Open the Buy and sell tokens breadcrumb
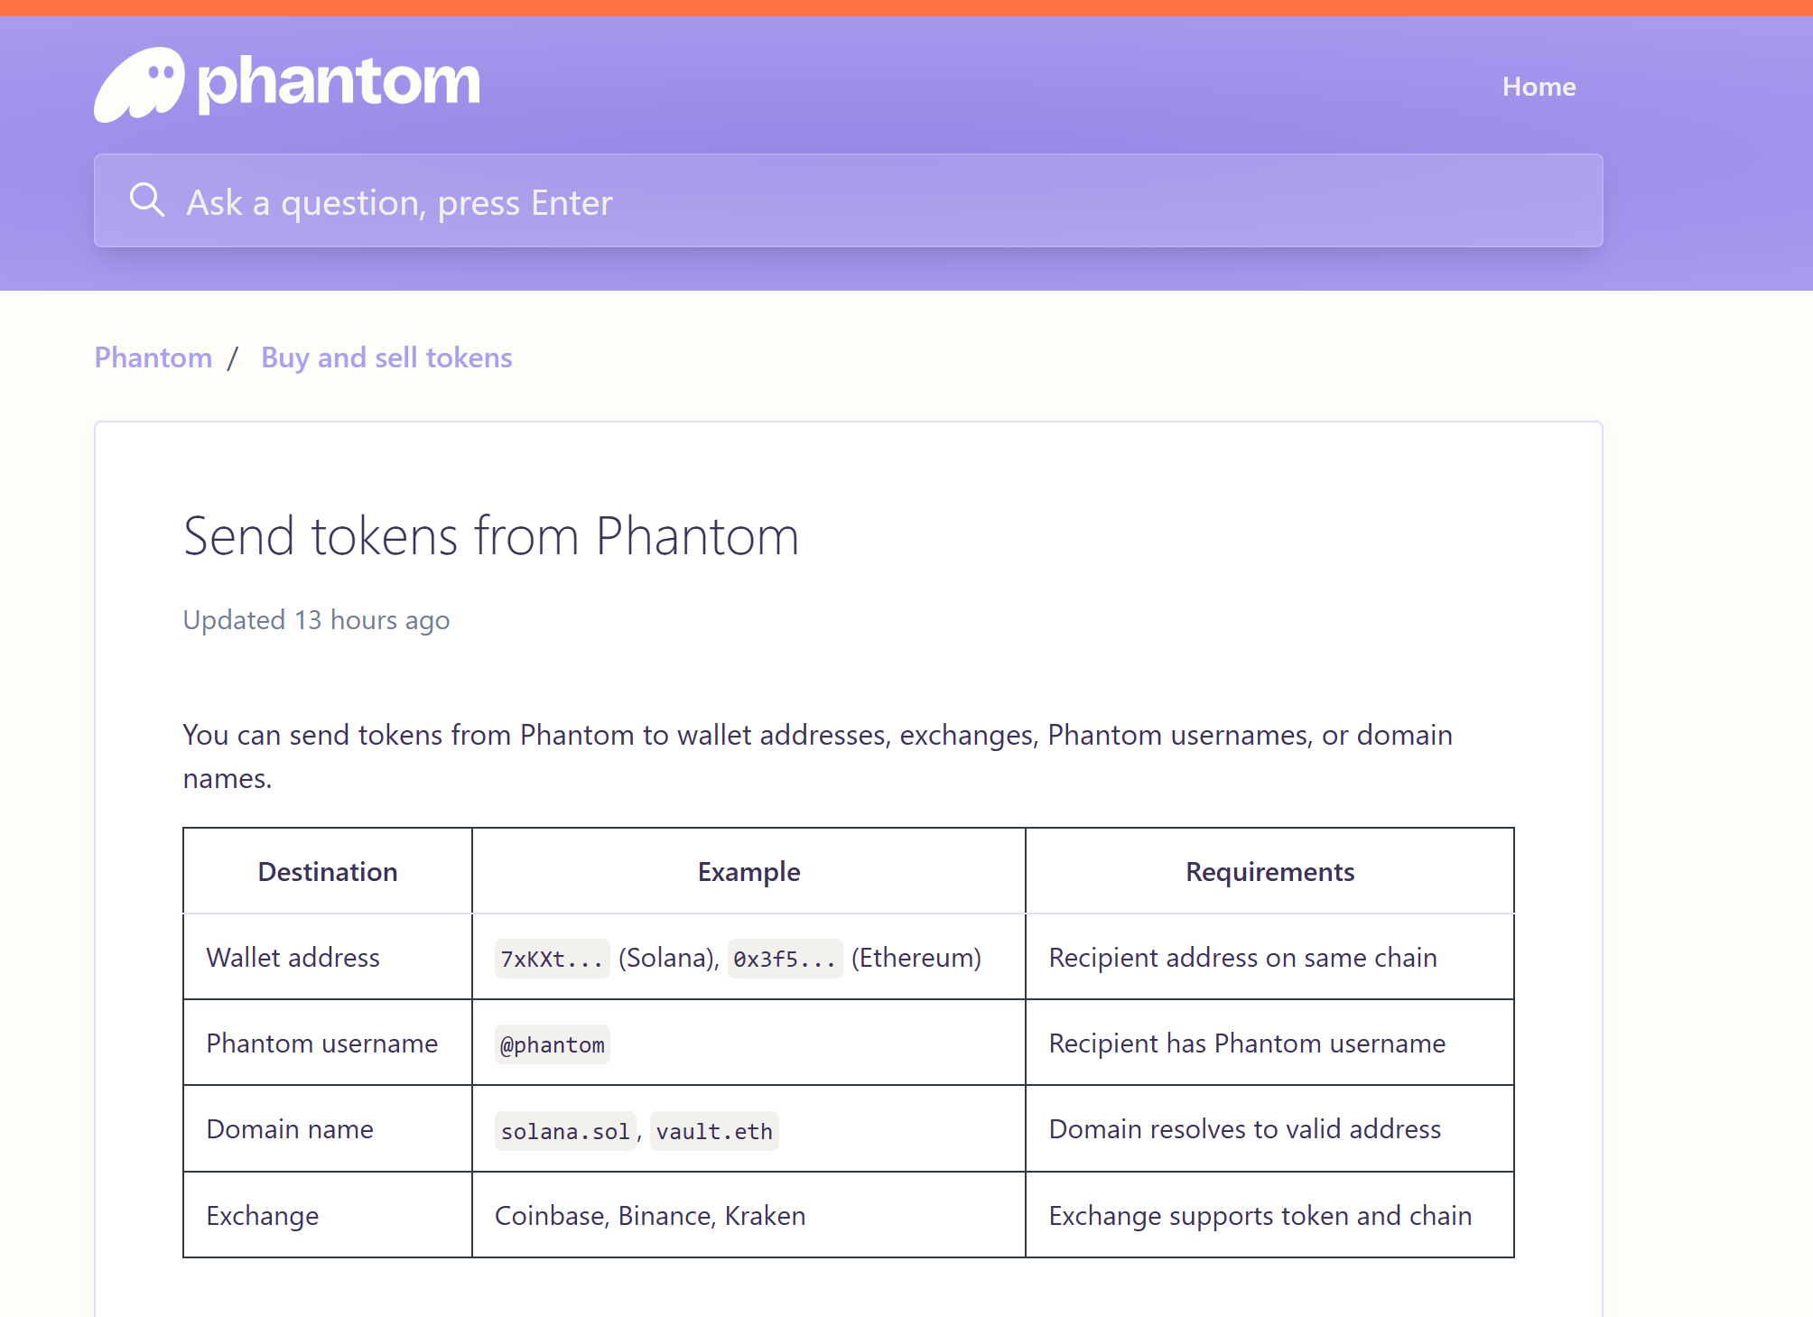Image resolution: width=1813 pixels, height=1317 pixels. [x=386, y=357]
